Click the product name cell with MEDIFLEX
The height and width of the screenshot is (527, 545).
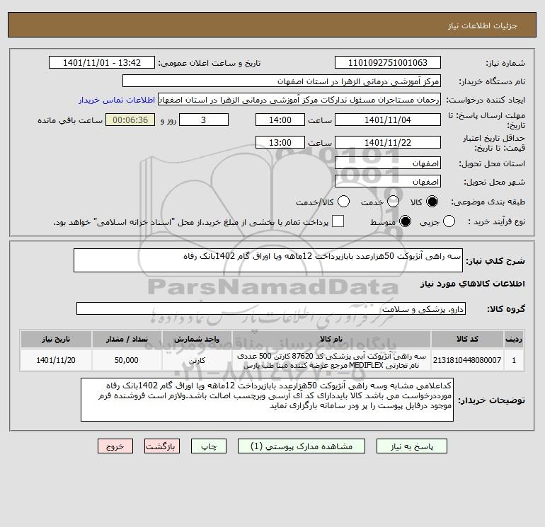click(331, 360)
